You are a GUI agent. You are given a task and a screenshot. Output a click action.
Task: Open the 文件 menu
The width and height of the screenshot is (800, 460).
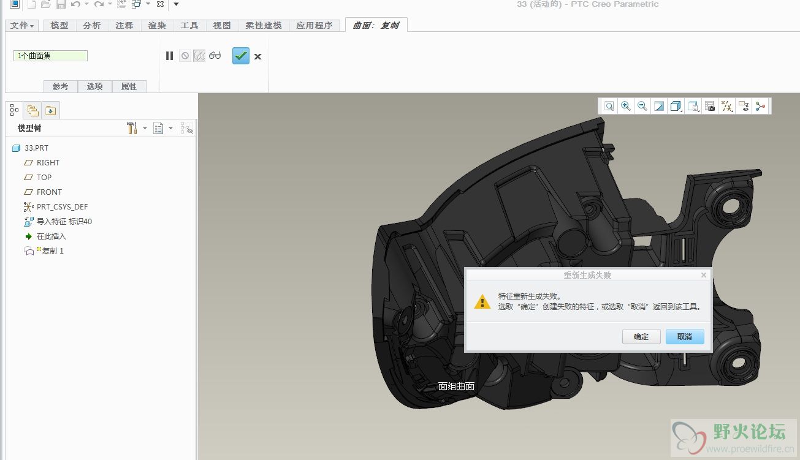22,25
